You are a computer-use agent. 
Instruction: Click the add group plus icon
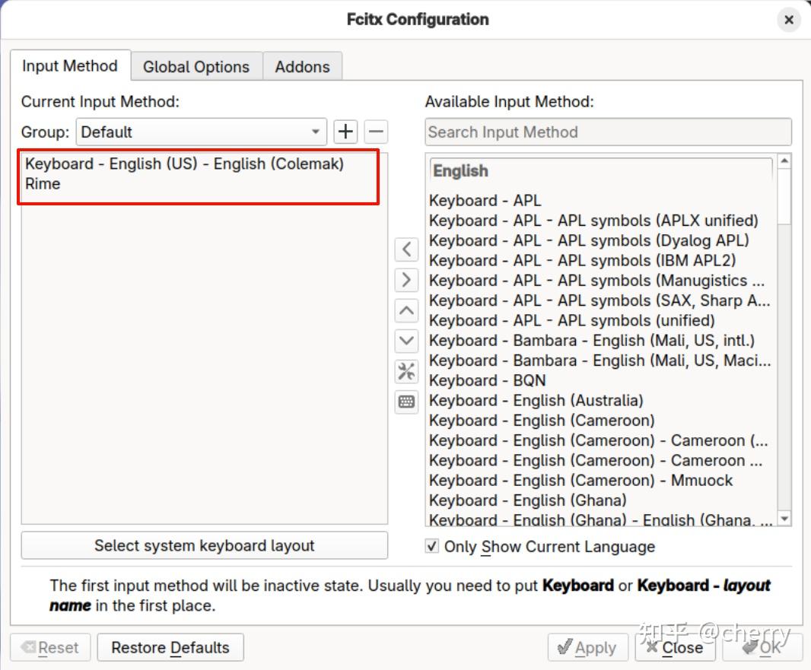coord(345,132)
